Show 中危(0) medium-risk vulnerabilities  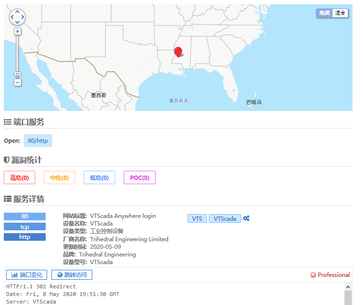[x=59, y=177]
